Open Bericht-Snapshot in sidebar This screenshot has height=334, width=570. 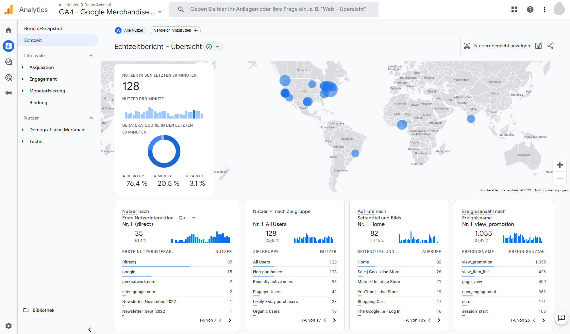pos(43,28)
